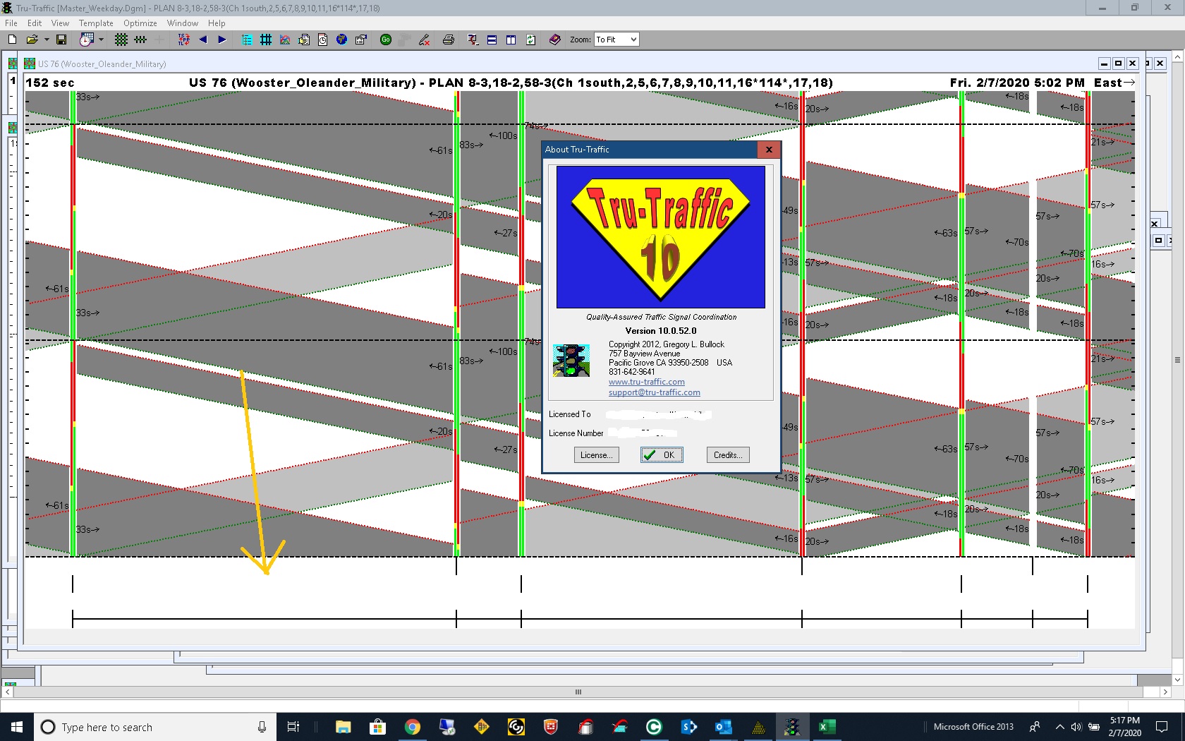Open the color chart plot icon
Image resolution: width=1185 pixels, height=741 pixels.
coord(285,40)
